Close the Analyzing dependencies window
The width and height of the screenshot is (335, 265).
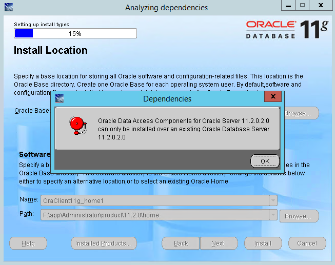[321, 5]
